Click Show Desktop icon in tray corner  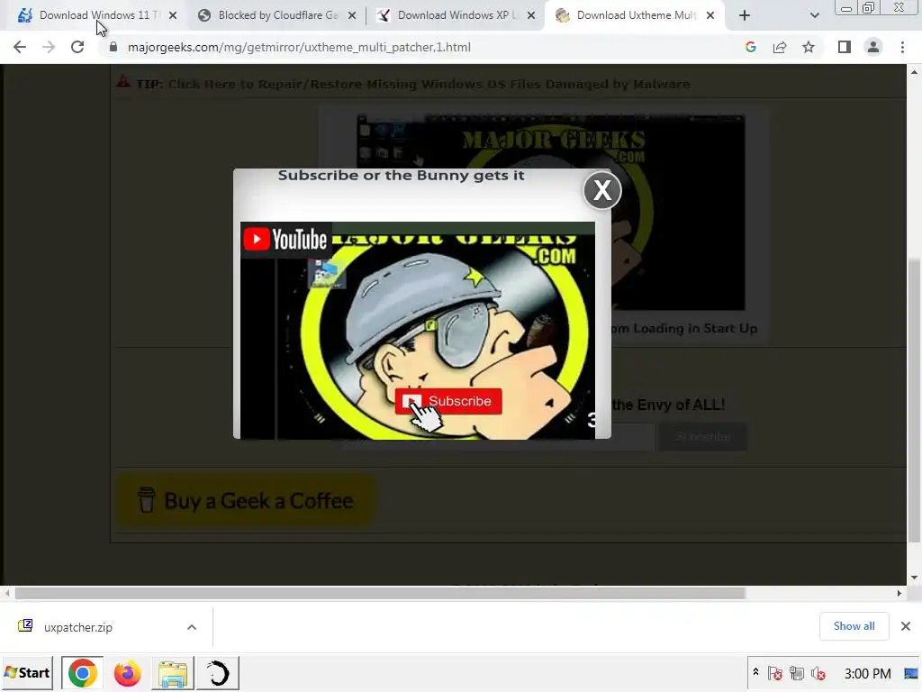coord(911,673)
